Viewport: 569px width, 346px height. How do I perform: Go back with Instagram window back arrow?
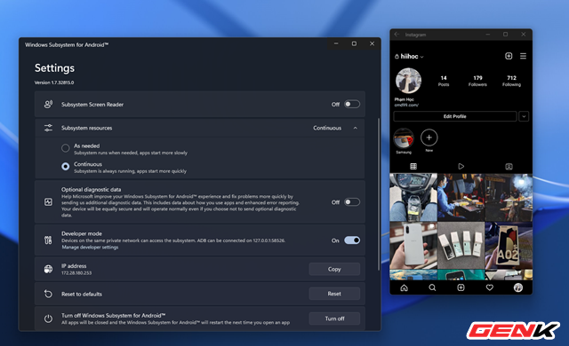click(397, 35)
